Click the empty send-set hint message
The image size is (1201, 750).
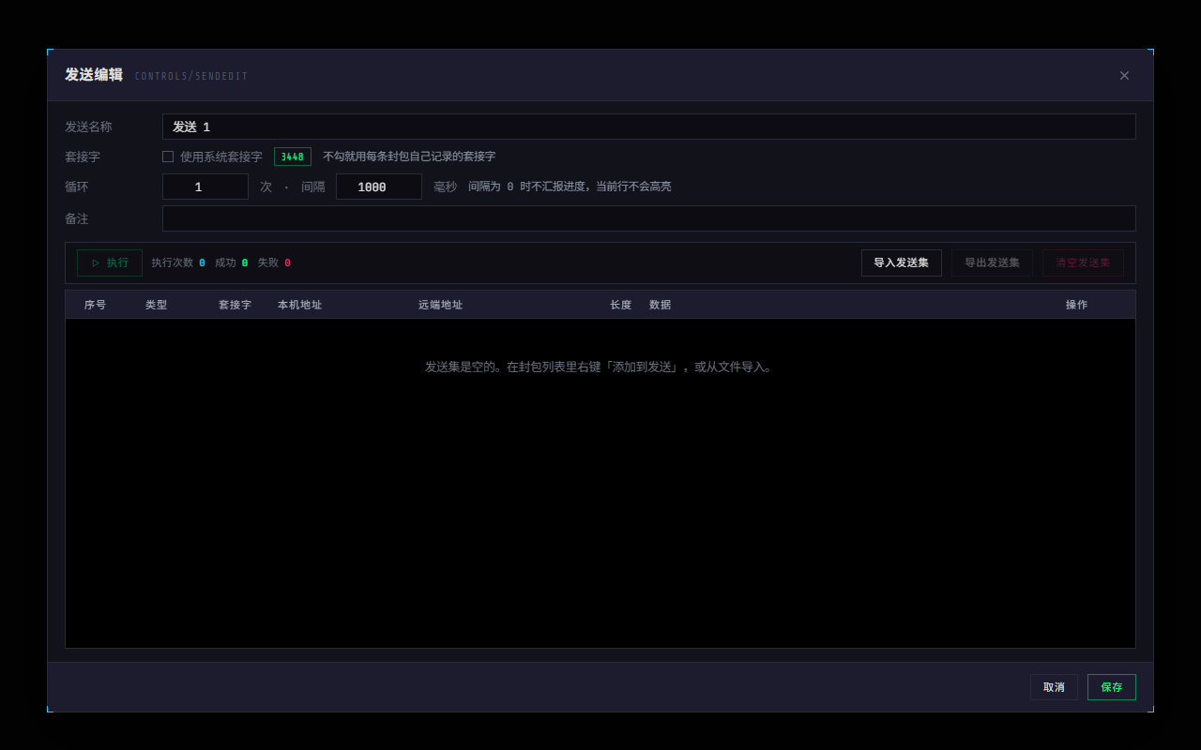[x=600, y=367]
